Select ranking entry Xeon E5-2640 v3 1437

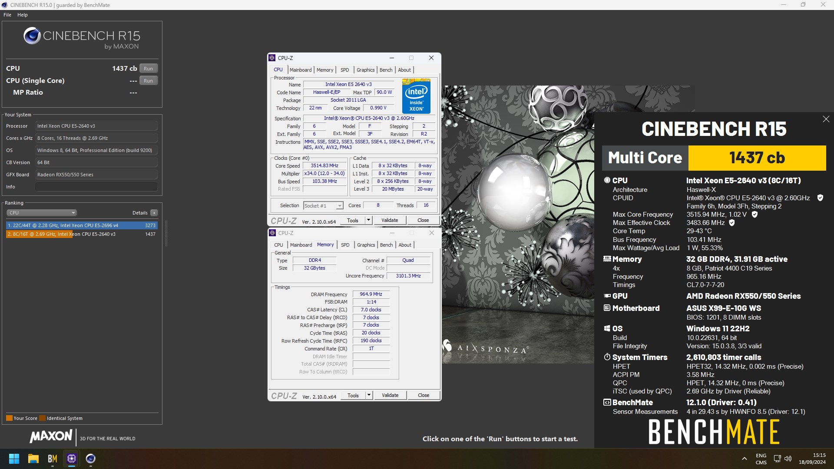coord(82,234)
